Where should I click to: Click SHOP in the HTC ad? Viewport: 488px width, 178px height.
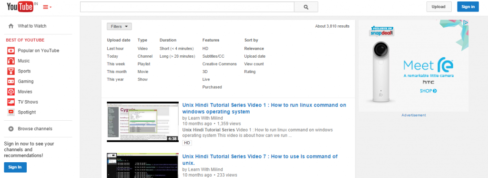(428, 91)
